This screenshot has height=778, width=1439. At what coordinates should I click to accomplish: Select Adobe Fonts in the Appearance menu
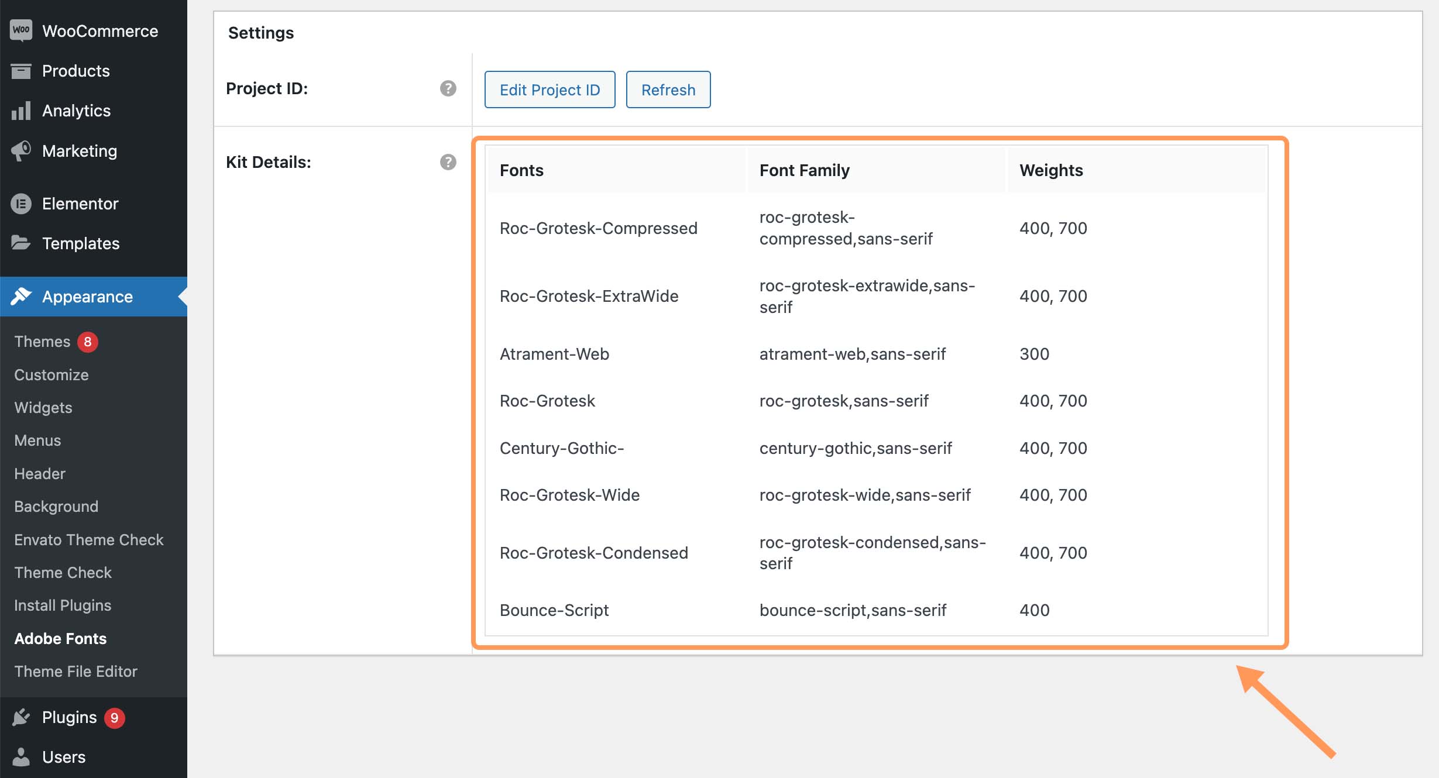coord(60,638)
